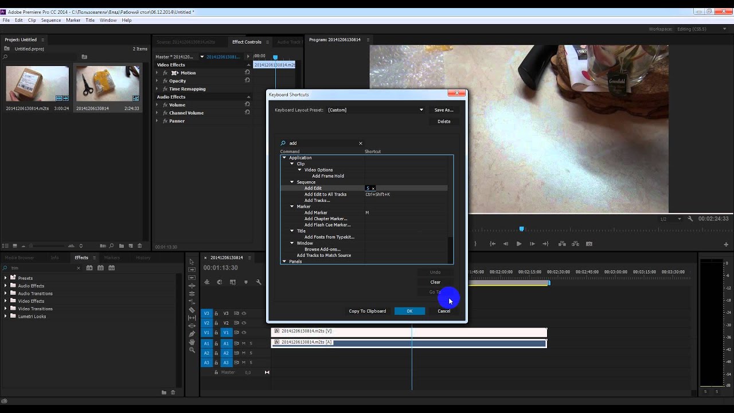Open Program Monitor settings wrench
The image size is (734, 413).
[x=690, y=219]
